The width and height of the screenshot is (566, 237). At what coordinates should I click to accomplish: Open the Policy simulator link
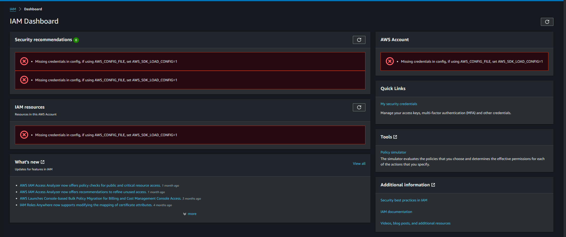coord(393,152)
